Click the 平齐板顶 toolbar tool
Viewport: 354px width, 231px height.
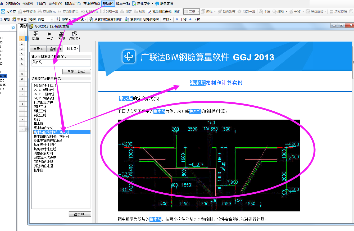click(x=27, y=12)
